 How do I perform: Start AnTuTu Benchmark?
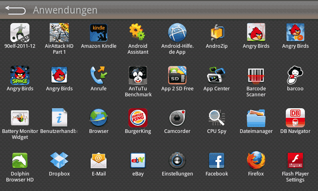[x=138, y=75]
